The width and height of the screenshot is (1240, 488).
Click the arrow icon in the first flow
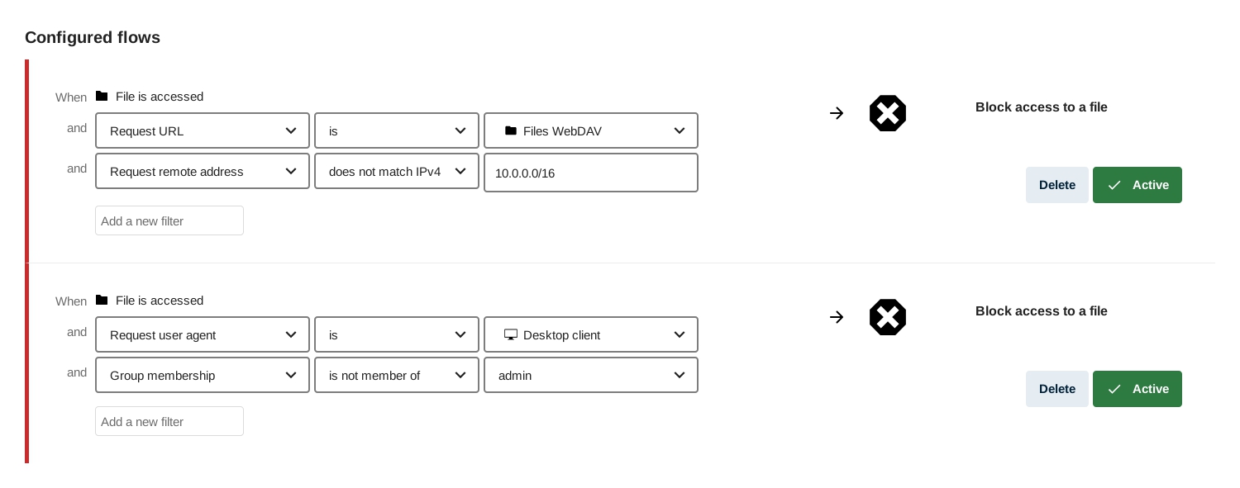pos(837,113)
